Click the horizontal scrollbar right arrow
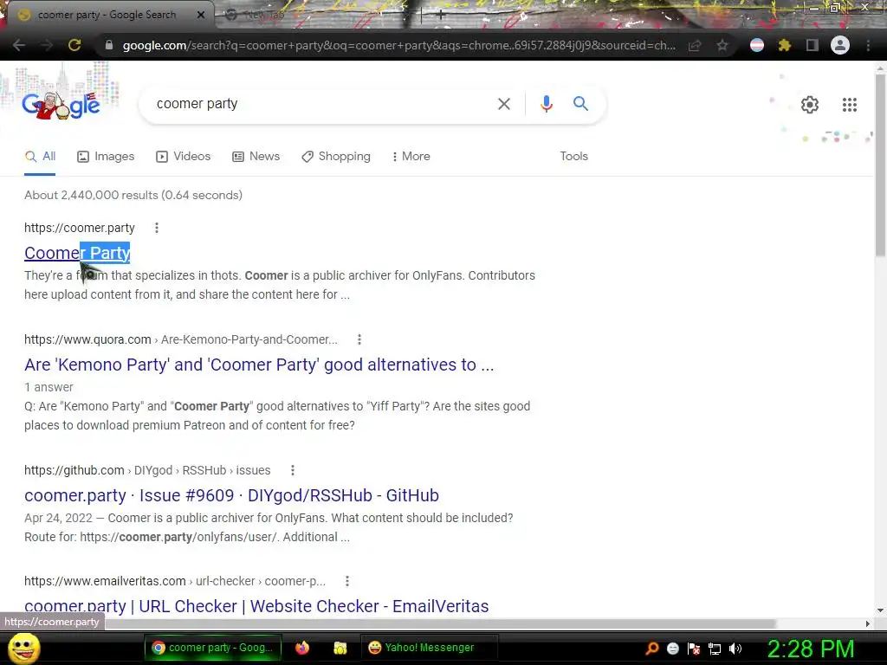The height and width of the screenshot is (665, 887). click(868, 623)
